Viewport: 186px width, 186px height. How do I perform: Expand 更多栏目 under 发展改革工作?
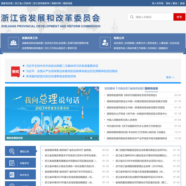(72, 48)
